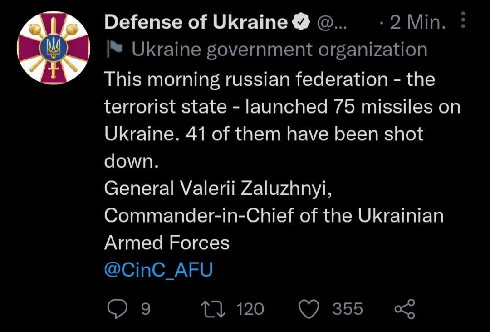Image resolution: width=490 pixels, height=332 pixels.
Task: Click the like count of 355
Action: click(348, 309)
